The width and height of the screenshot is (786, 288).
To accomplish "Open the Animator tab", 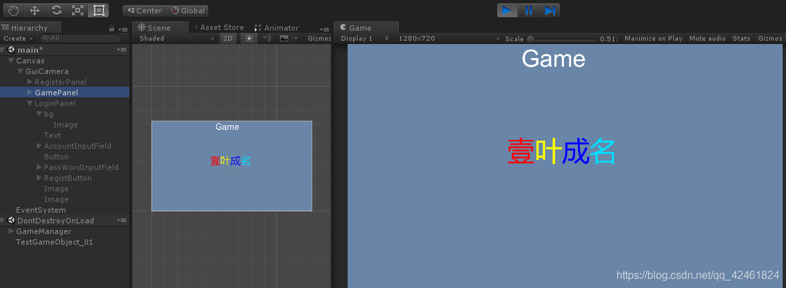I will 277,28.
